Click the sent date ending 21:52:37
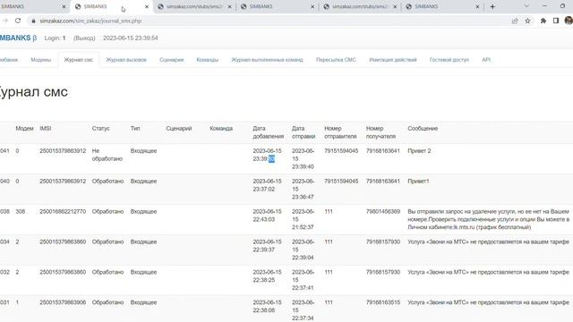The height and width of the screenshot is (322, 573). point(303,219)
